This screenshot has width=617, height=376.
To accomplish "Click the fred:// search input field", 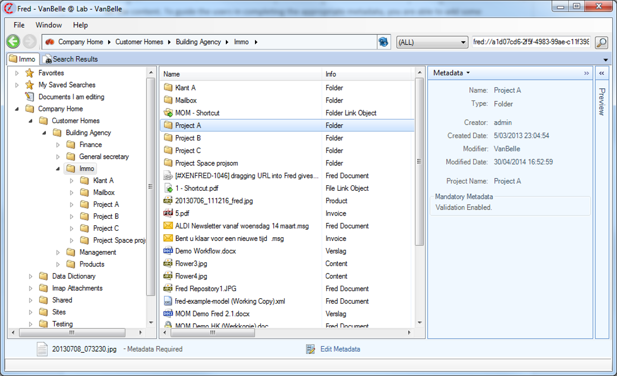I will [531, 42].
